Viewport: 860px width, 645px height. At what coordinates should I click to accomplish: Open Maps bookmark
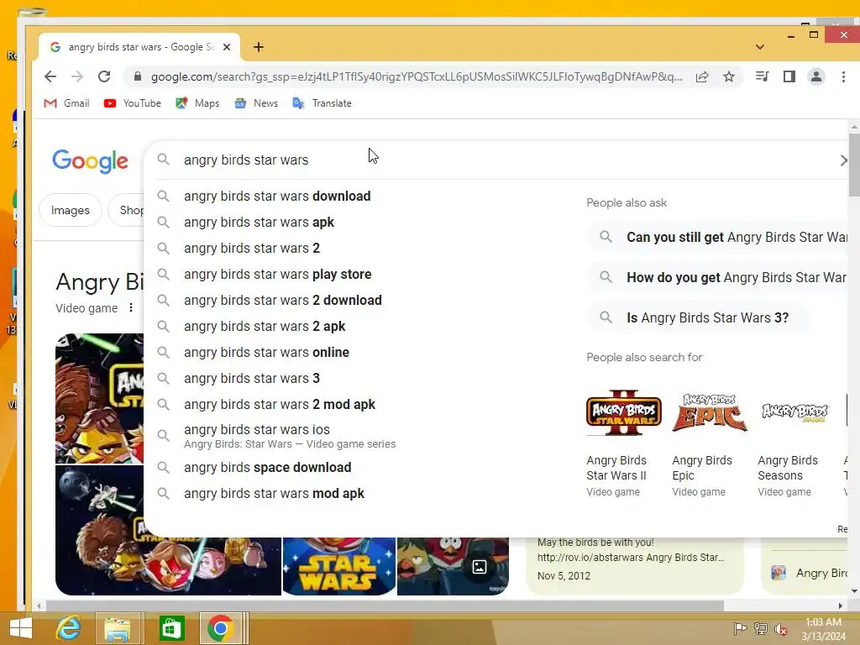pos(197,103)
